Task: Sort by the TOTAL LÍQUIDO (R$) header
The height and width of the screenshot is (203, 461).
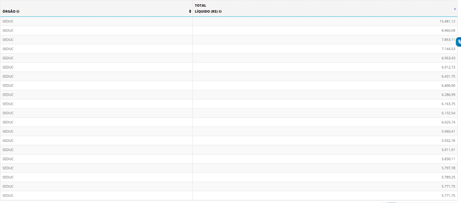Action: pyautogui.click(x=325, y=9)
